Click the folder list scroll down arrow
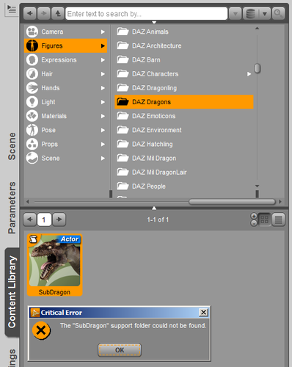Screen dimensions: 292x367 click(258, 186)
